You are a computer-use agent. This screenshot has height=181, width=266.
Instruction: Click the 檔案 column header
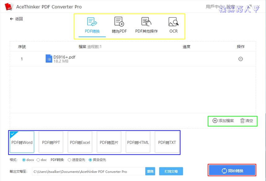[83, 47]
